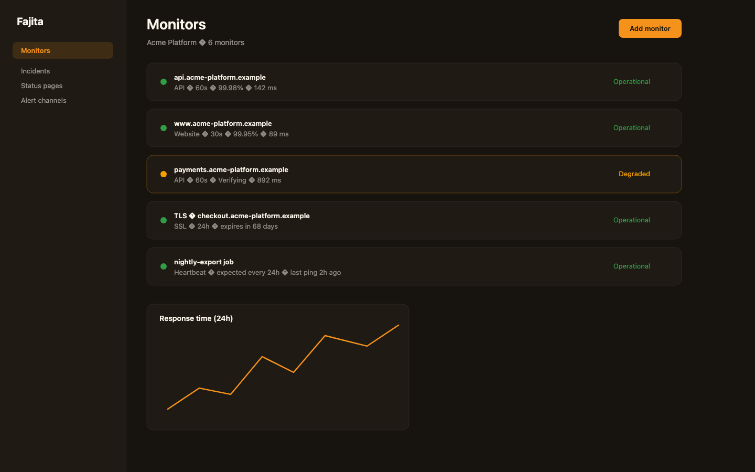The image size is (755, 472).
Task: Click the Add monitor button
Action: tap(650, 28)
